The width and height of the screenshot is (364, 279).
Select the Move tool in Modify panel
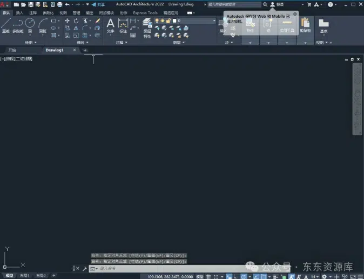[x=68, y=21]
